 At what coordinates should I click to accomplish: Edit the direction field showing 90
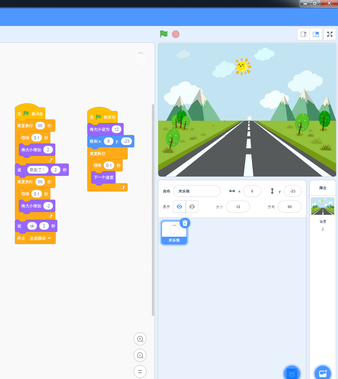tap(289, 207)
